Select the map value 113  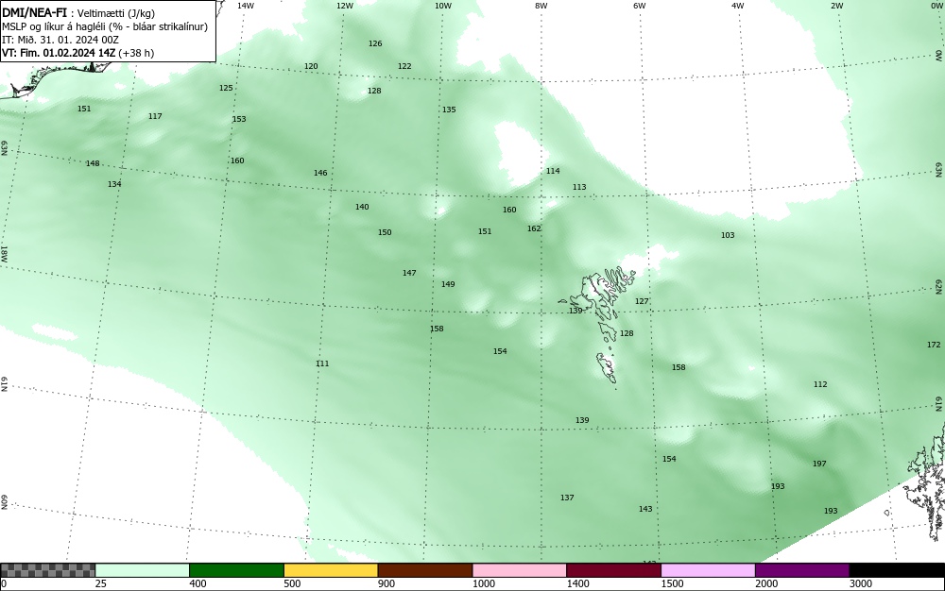click(x=579, y=187)
